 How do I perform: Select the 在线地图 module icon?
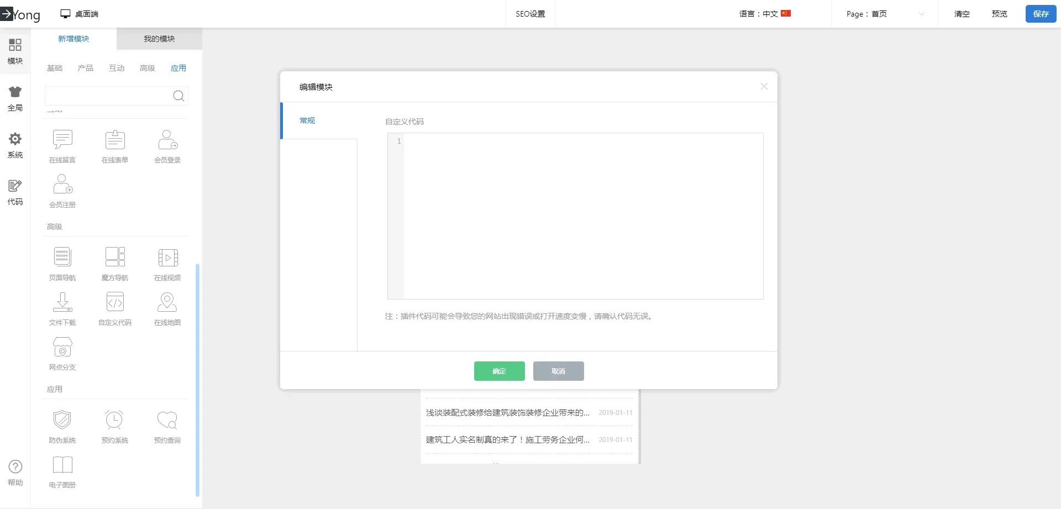click(x=167, y=302)
